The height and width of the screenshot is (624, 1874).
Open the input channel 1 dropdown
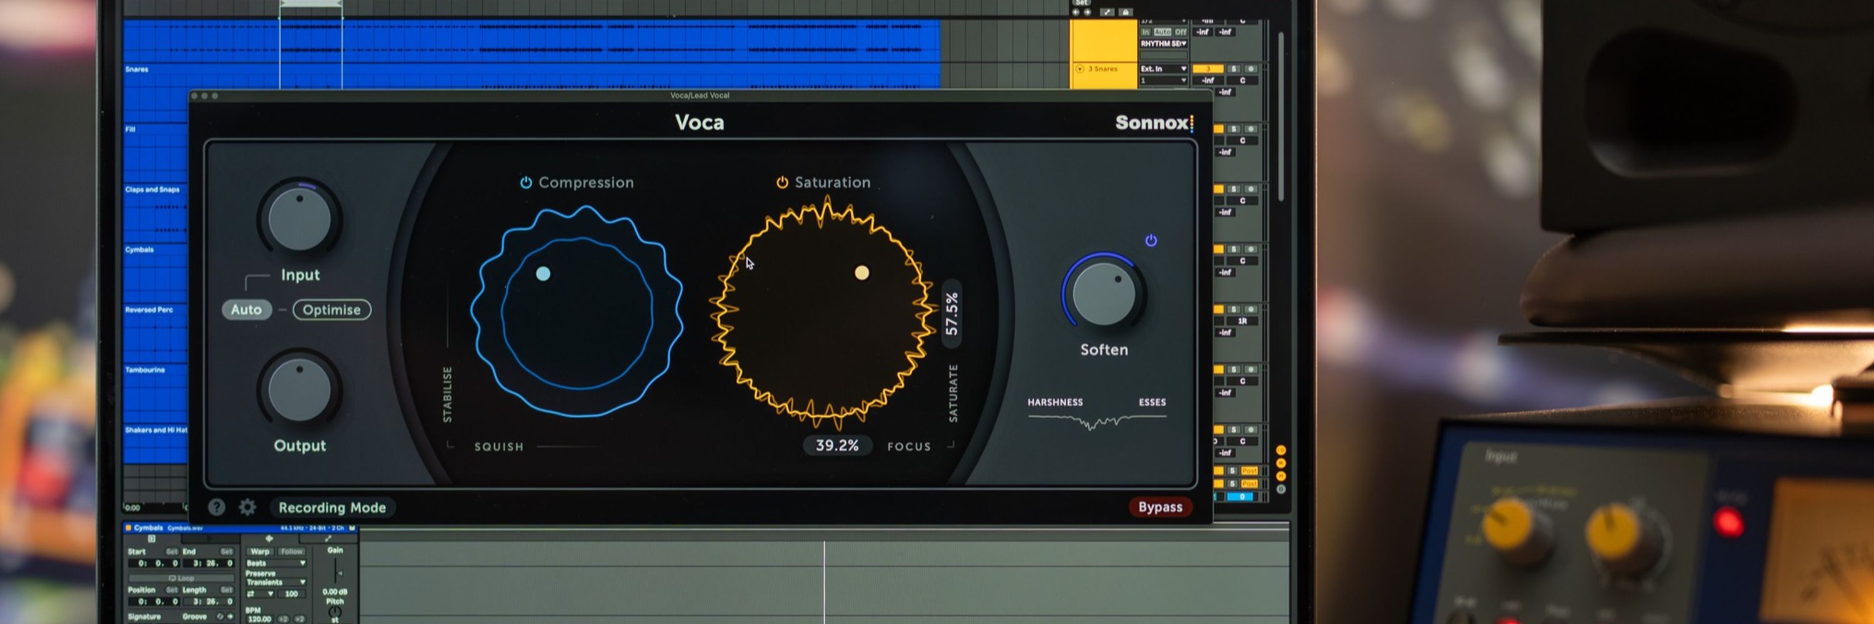pyautogui.click(x=1164, y=80)
